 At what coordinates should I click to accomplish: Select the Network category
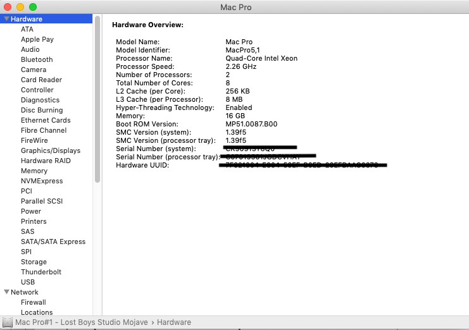pos(25,292)
